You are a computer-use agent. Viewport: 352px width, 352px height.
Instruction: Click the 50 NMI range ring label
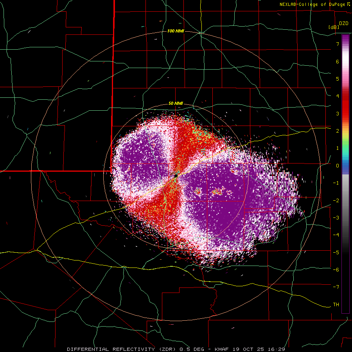point(176,104)
